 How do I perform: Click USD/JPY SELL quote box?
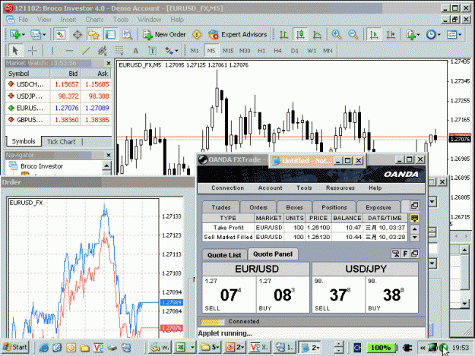[x=339, y=295]
